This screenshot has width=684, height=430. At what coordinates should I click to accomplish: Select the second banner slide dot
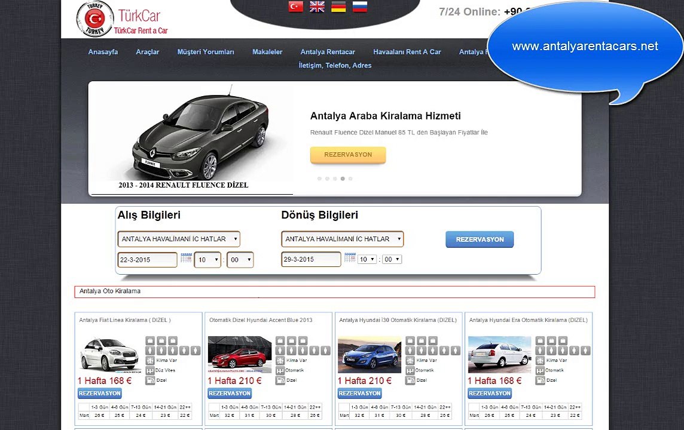point(327,179)
